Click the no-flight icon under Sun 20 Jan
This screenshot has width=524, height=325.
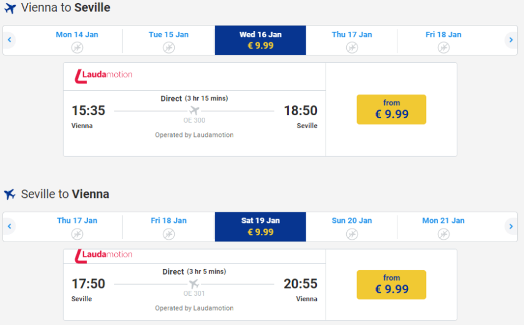coord(352,233)
